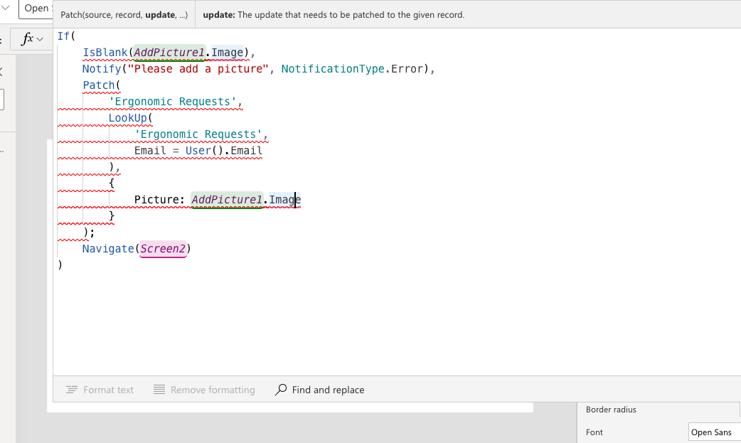Screen dimensions: 741x443
Task: Open the Font dropdown showing Open Sans
Action: click(713, 432)
